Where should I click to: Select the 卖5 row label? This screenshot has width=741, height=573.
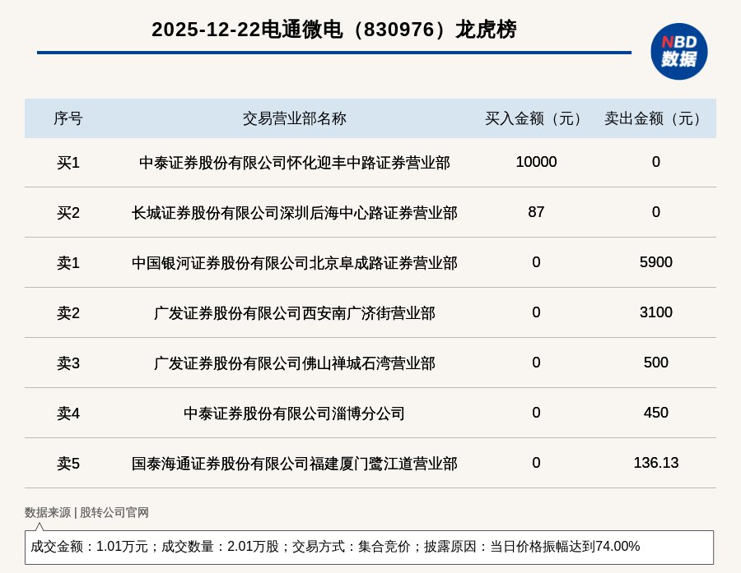point(68,464)
